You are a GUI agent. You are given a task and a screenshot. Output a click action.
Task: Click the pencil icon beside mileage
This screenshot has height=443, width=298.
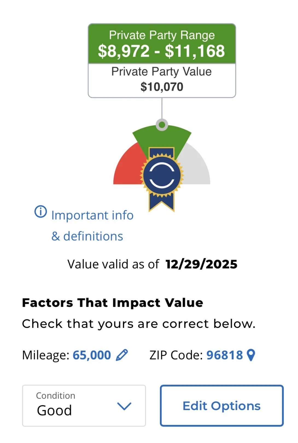click(x=122, y=355)
